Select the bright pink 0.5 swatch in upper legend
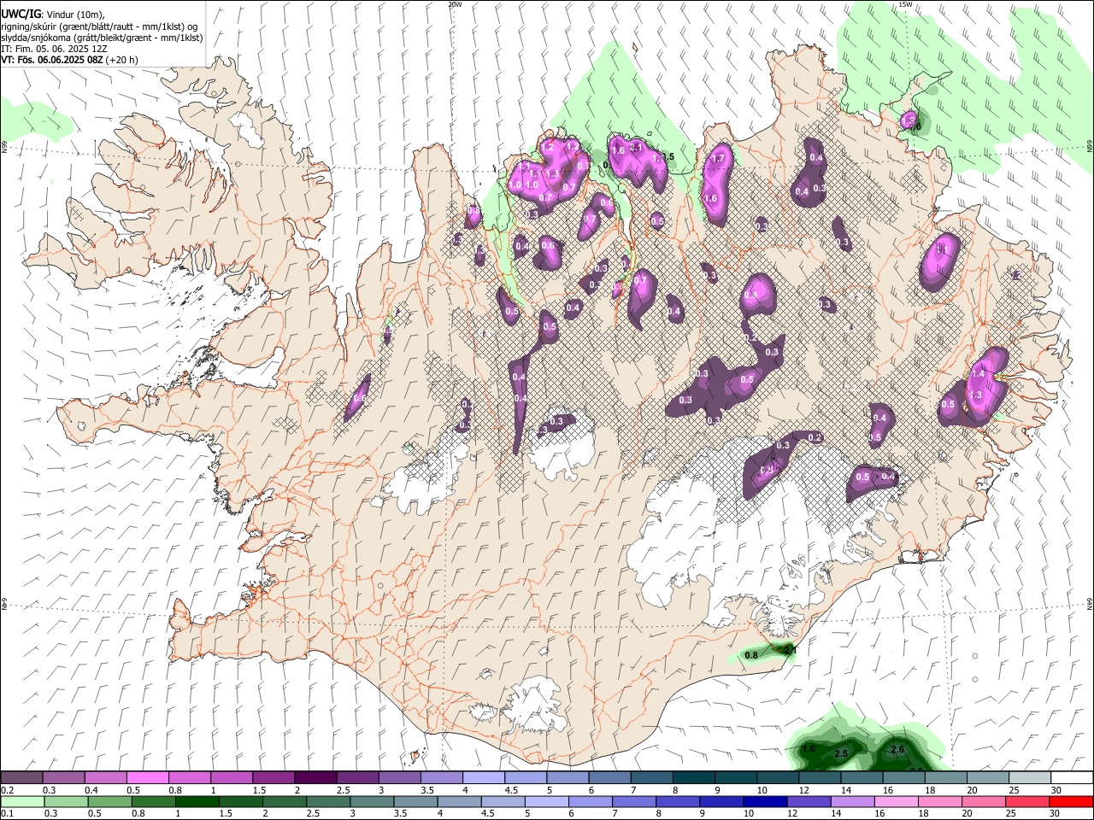 [147, 778]
